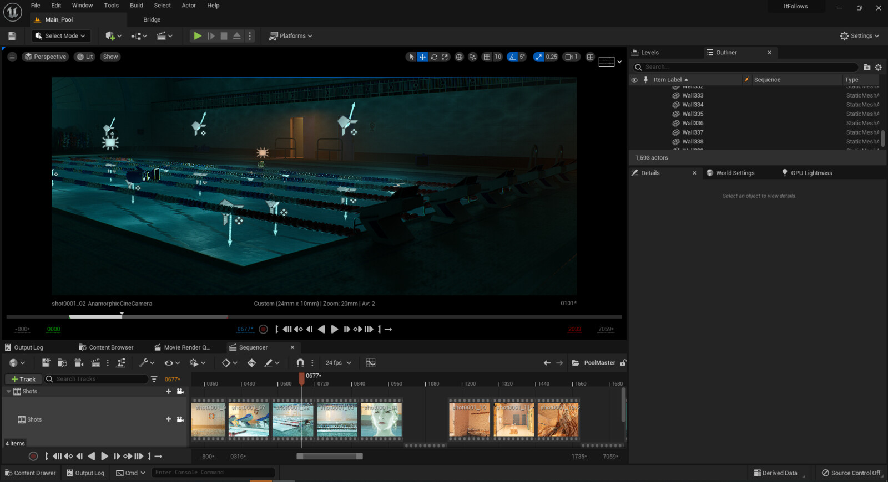
Task: Open the 24 fps frame rate dropdown
Action: point(338,363)
